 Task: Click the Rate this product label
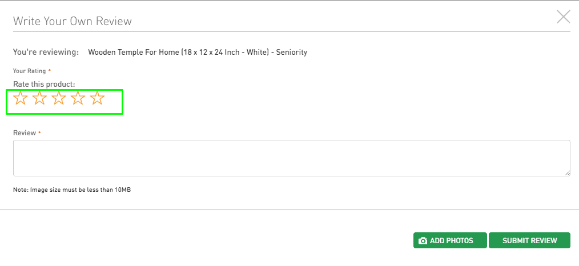pos(45,84)
